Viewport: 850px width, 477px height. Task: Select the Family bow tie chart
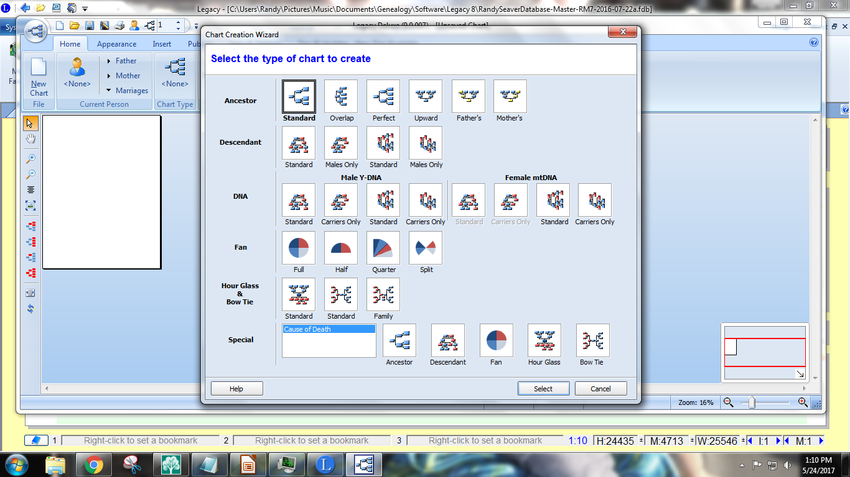coord(383,294)
